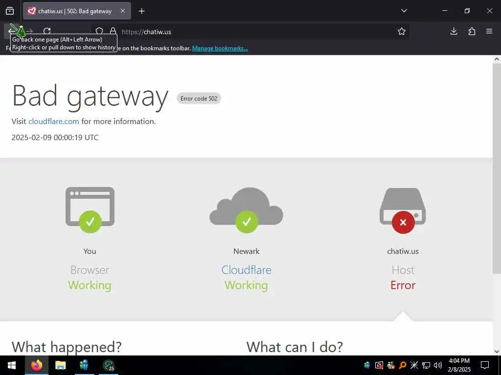Open the Action Center notifications icon

[x=485, y=365]
